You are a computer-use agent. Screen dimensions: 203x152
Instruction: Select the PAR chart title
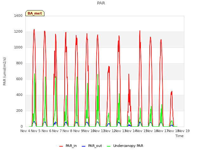point(101,3)
